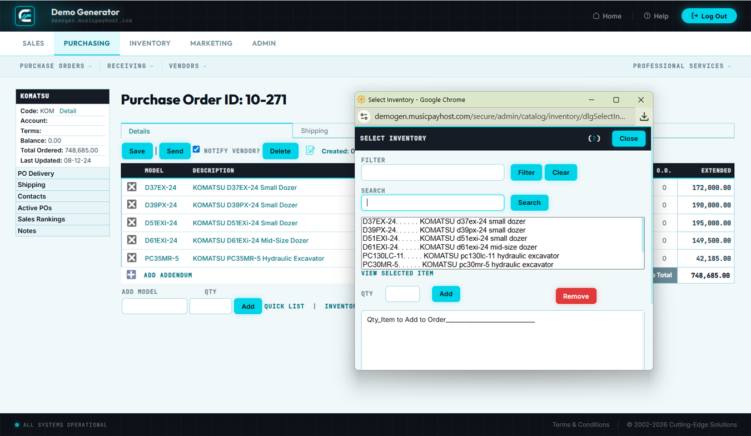
Task: Apply the Filter button in Select Inventory
Action: tap(526, 172)
